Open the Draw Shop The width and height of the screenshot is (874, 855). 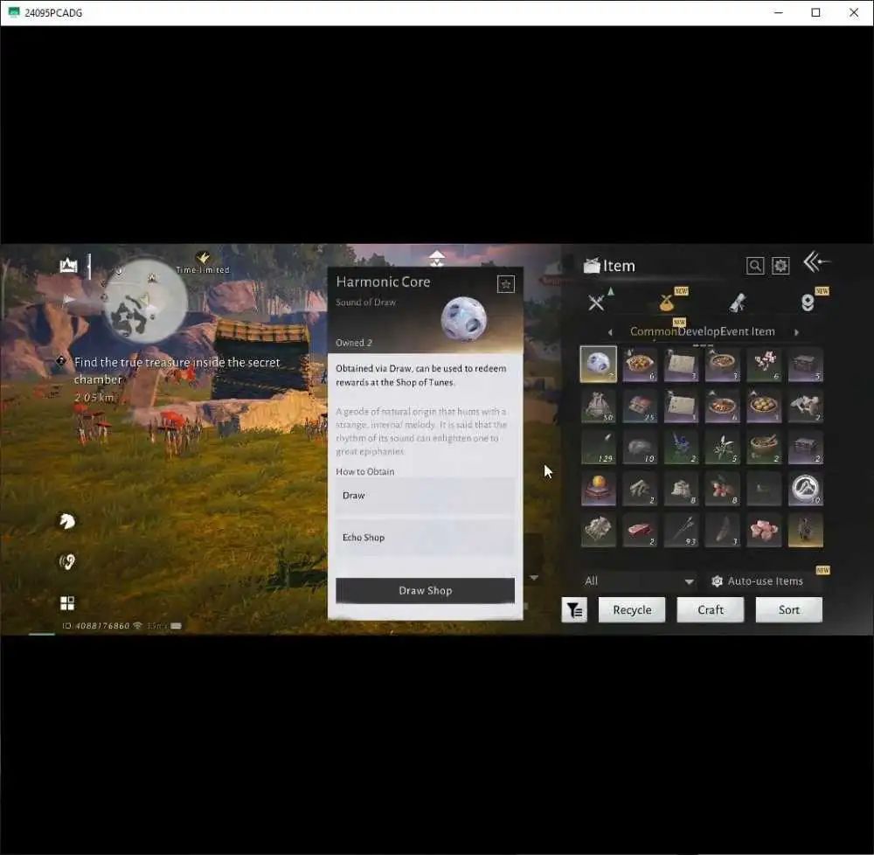[426, 590]
